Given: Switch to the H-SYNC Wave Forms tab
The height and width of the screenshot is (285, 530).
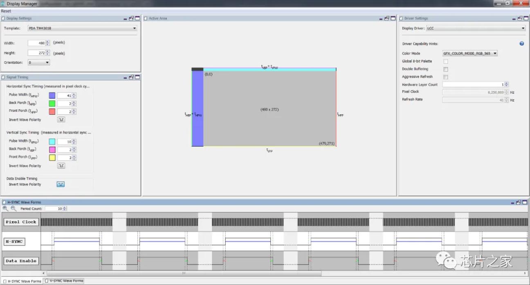Looking at the screenshot, I should 22,281.
